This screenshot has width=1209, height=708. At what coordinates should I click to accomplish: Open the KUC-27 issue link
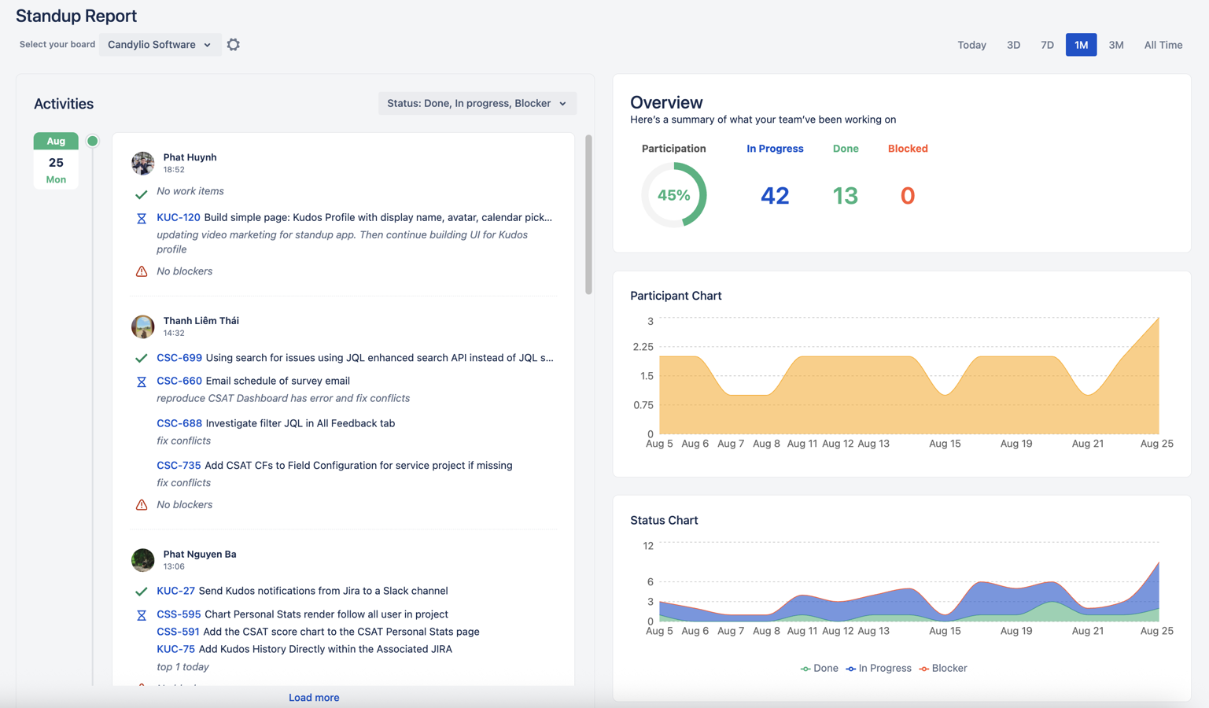[x=175, y=591]
